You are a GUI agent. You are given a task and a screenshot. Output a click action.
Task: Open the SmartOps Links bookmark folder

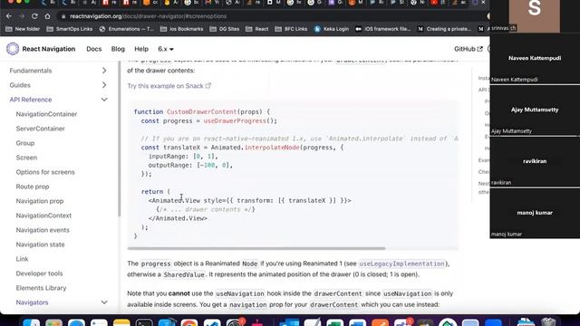click(70, 29)
